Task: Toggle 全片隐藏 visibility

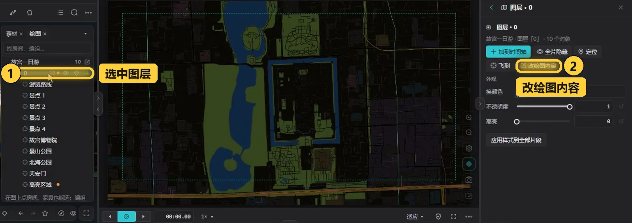Action: tap(552, 52)
